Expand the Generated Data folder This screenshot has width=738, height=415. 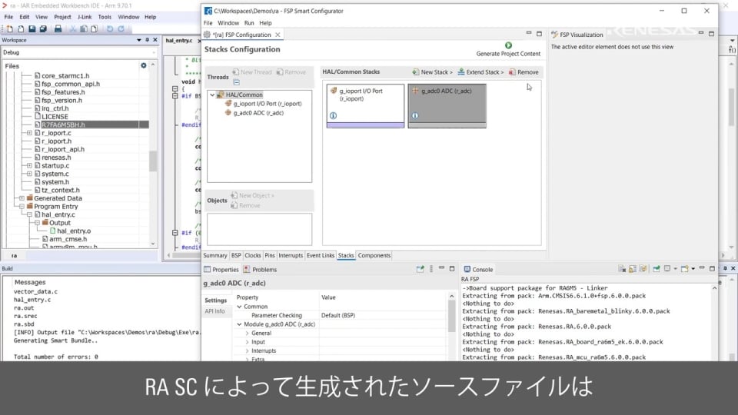coord(22,198)
